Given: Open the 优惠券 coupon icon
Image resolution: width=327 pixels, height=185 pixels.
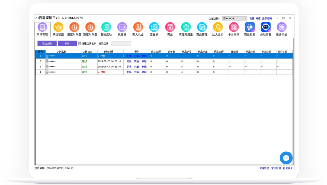Looking at the screenshot, I should [122, 27].
